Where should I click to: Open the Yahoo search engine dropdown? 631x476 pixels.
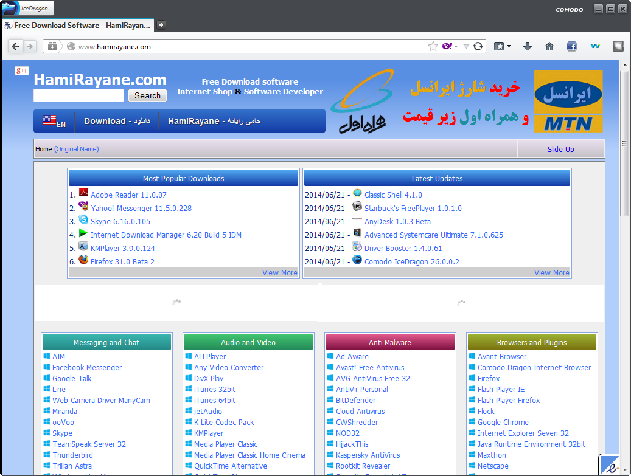(x=450, y=46)
